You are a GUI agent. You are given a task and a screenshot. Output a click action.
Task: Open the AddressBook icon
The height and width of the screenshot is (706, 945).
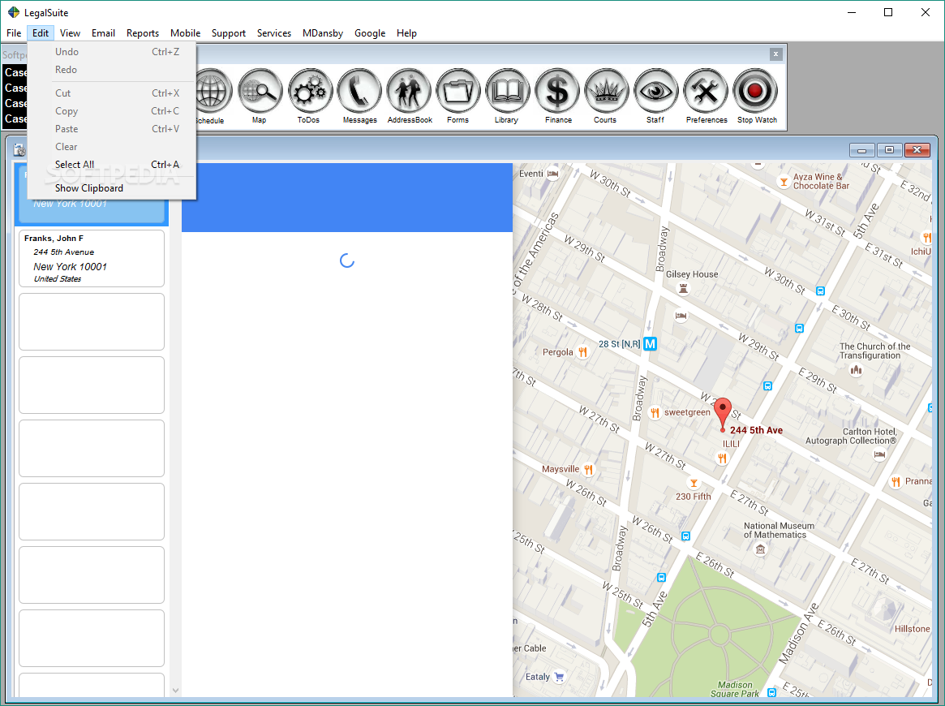(409, 91)
